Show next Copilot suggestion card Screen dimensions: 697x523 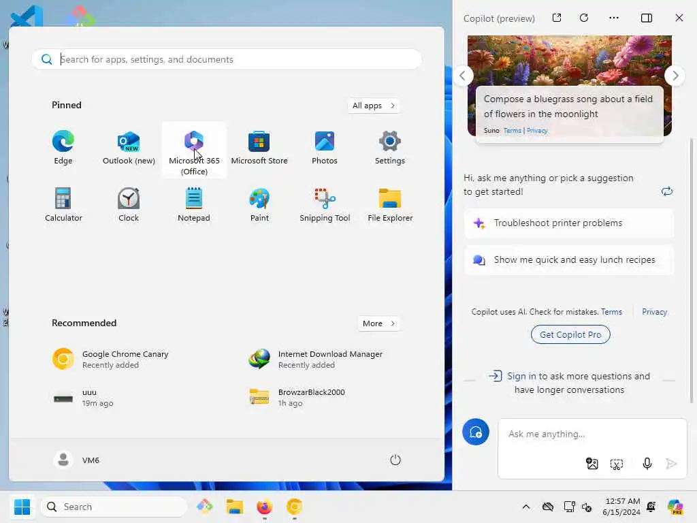pyautogui.click(x=675, y=76)
